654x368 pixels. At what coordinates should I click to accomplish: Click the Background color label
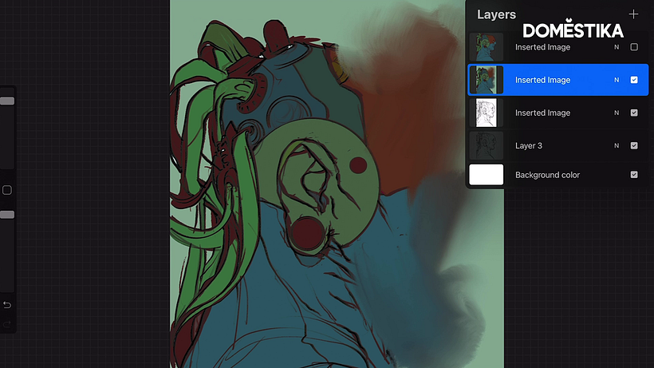(x=547, y=175)
